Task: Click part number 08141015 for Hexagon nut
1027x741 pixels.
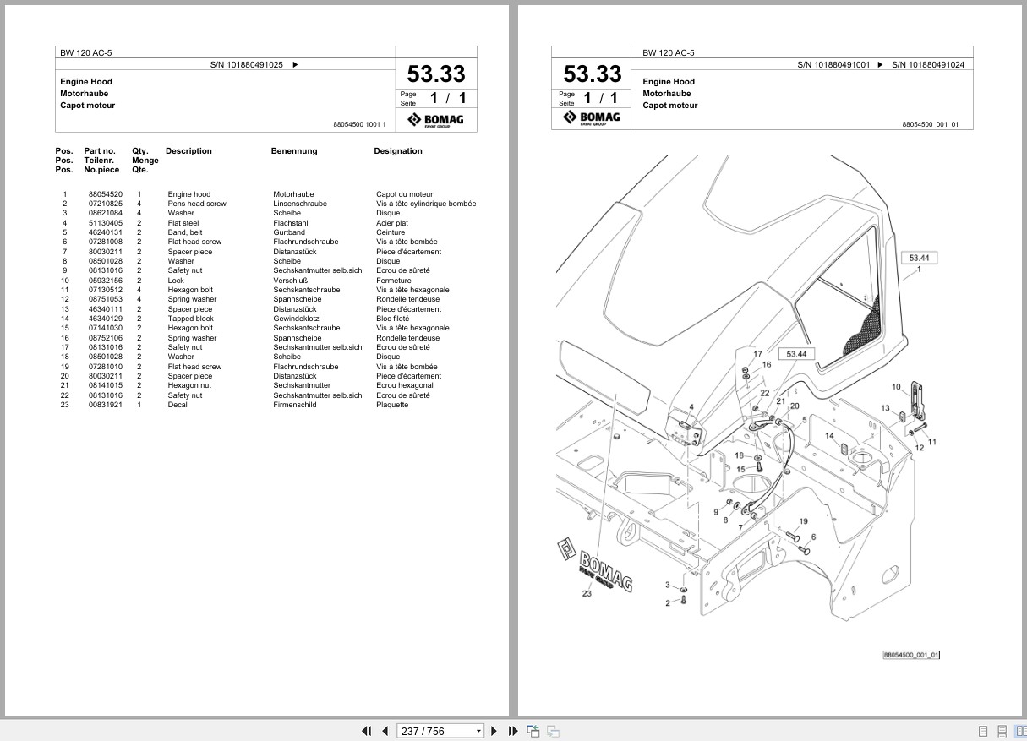Action: [x=105, y=385]
